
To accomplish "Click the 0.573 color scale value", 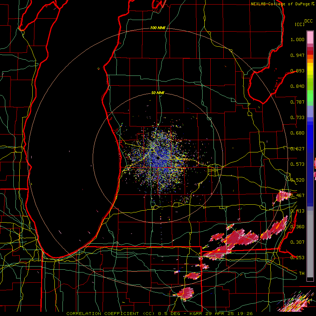I will point(297,164).
